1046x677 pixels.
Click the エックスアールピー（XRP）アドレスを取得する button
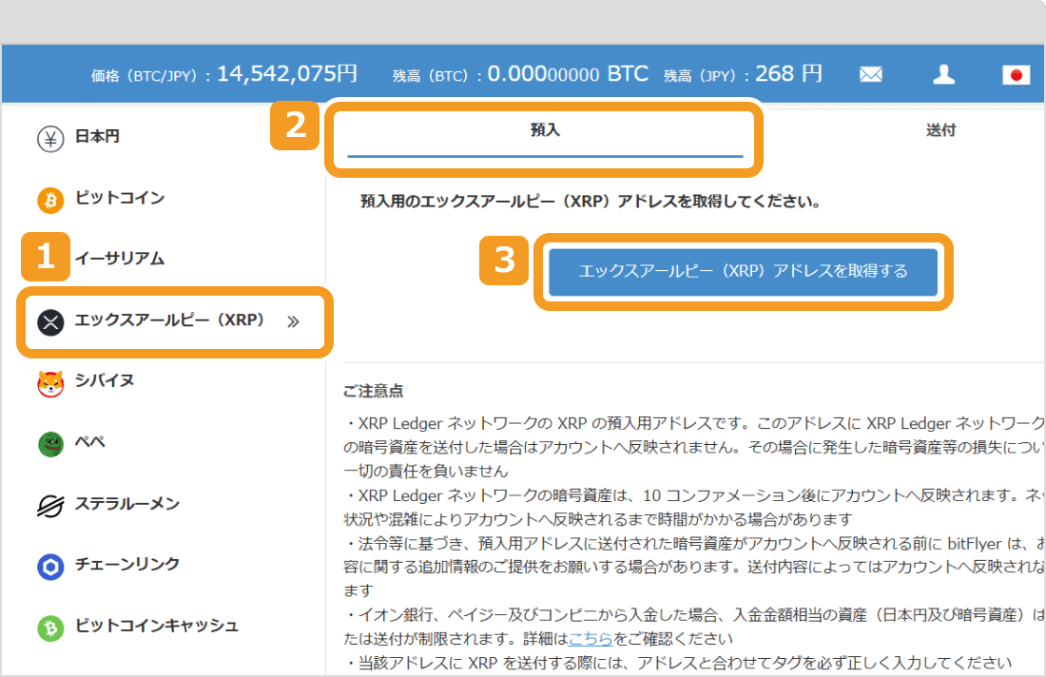(x=743, y=272)
